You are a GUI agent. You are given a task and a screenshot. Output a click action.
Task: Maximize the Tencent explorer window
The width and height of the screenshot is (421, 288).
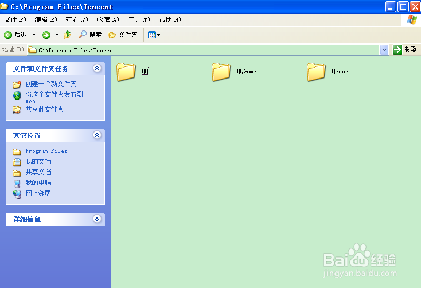pyautogui.click(x=403, y=7)
